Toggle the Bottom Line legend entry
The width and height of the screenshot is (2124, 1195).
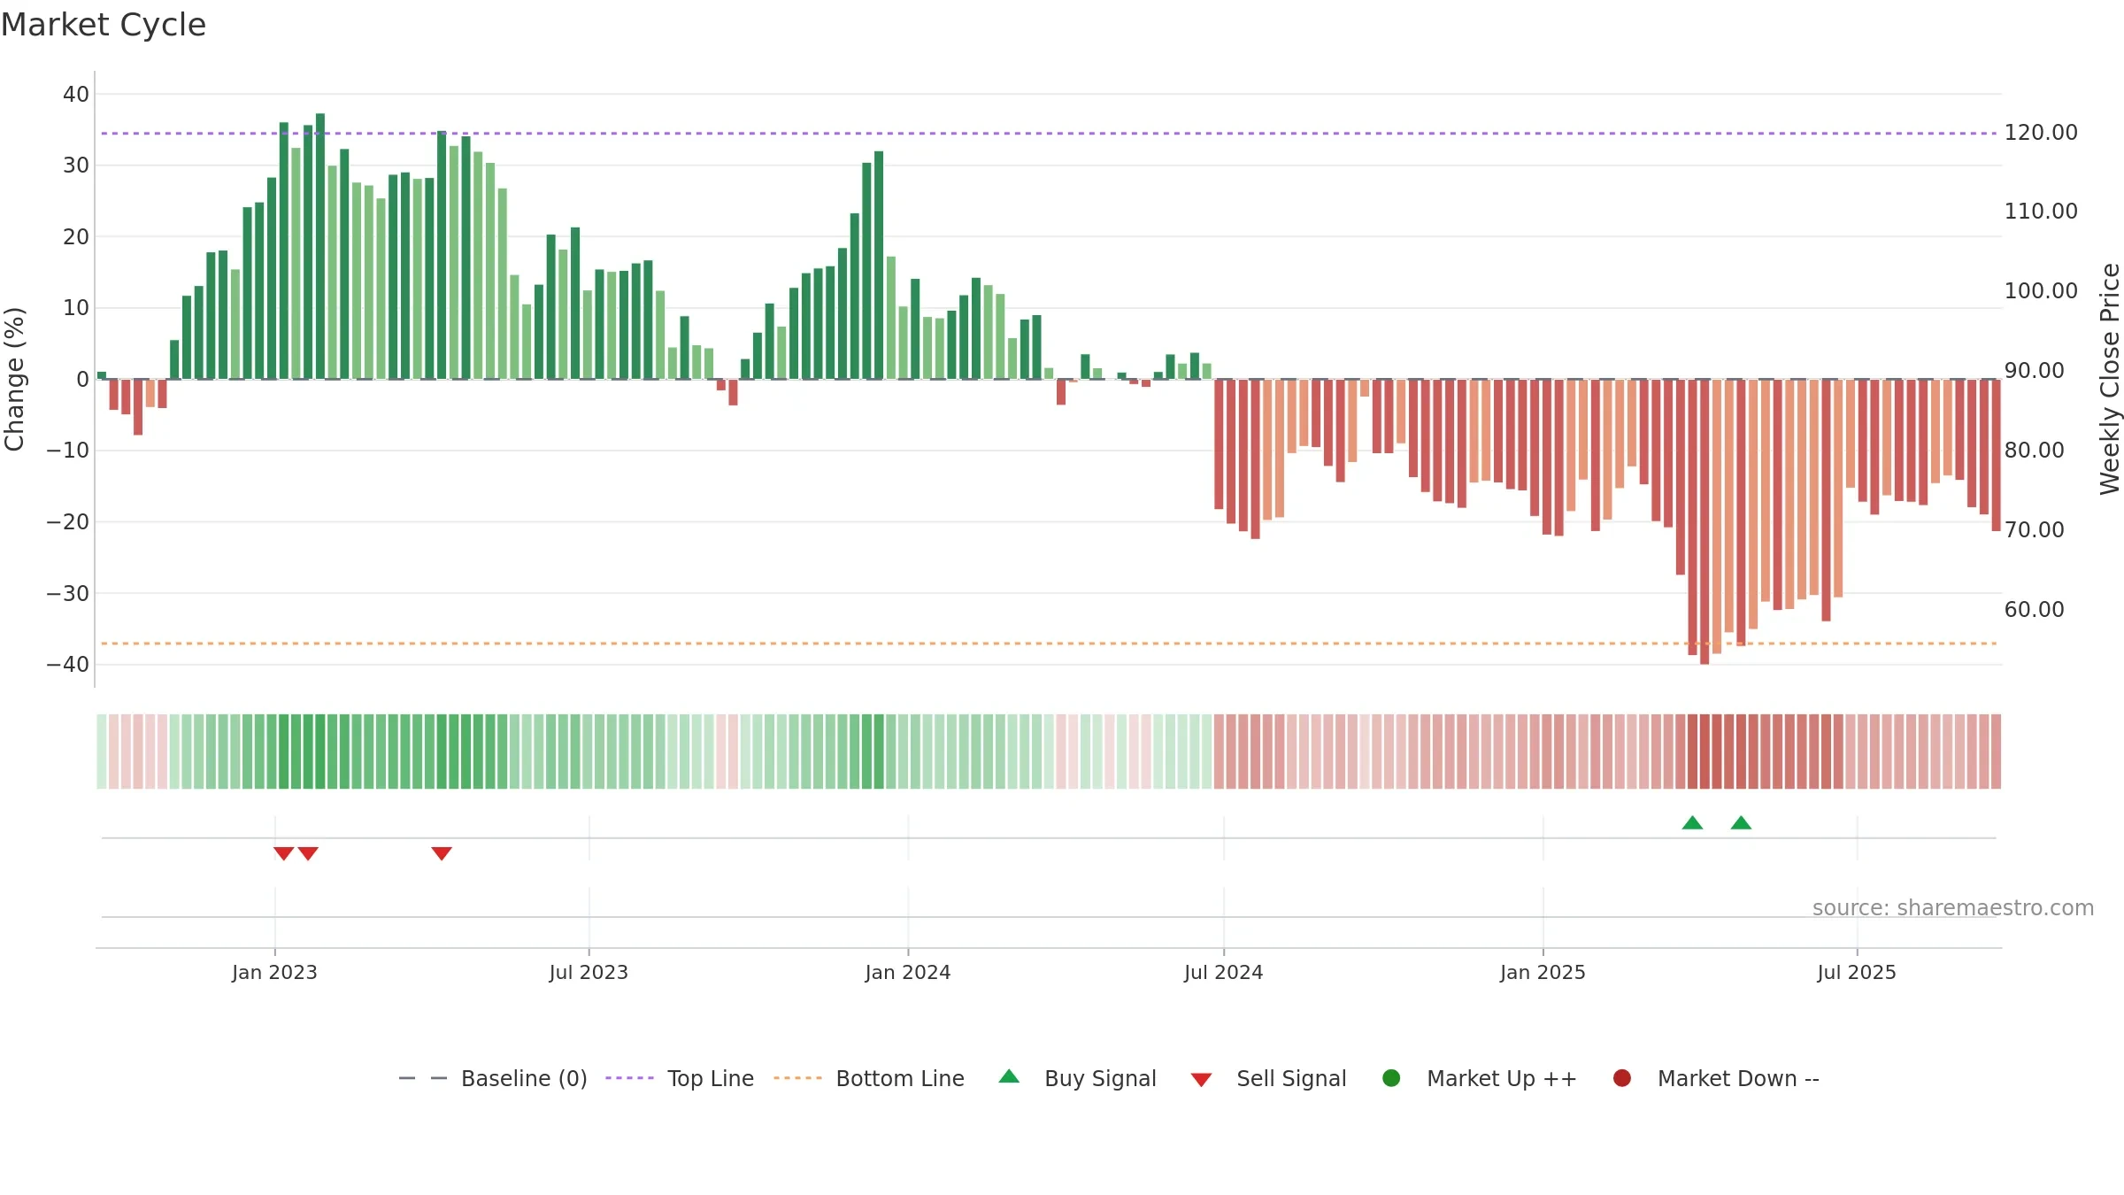869,1078
